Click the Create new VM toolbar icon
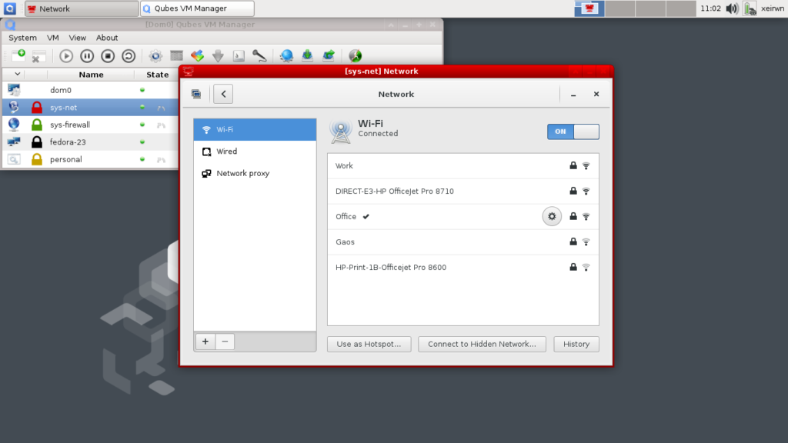788x443 pixels. (18, 55)
